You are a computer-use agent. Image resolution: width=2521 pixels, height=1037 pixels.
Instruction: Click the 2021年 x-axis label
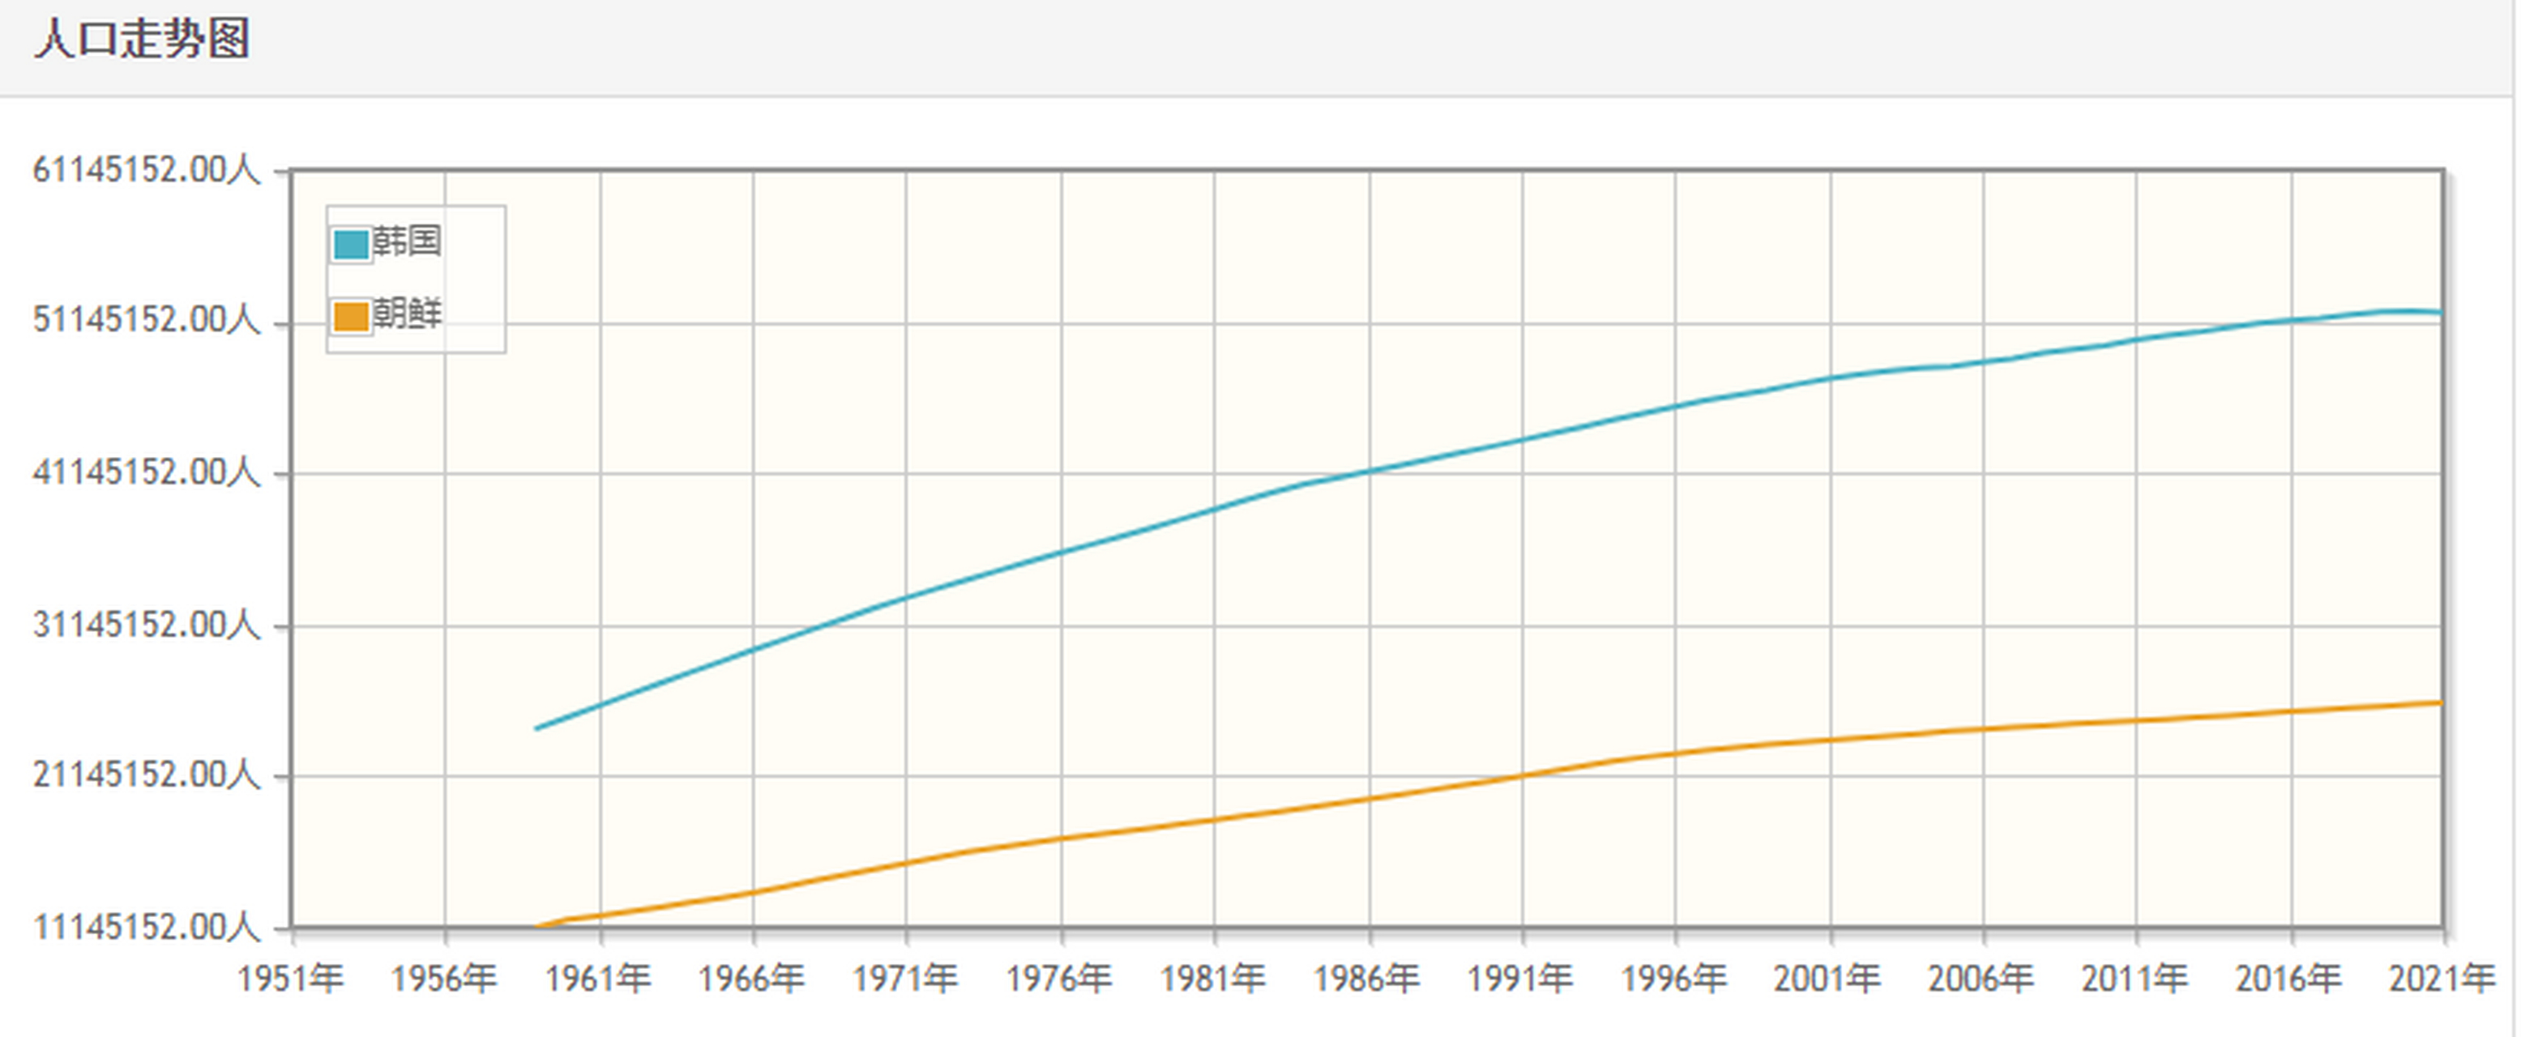(x=2442, y=977)
